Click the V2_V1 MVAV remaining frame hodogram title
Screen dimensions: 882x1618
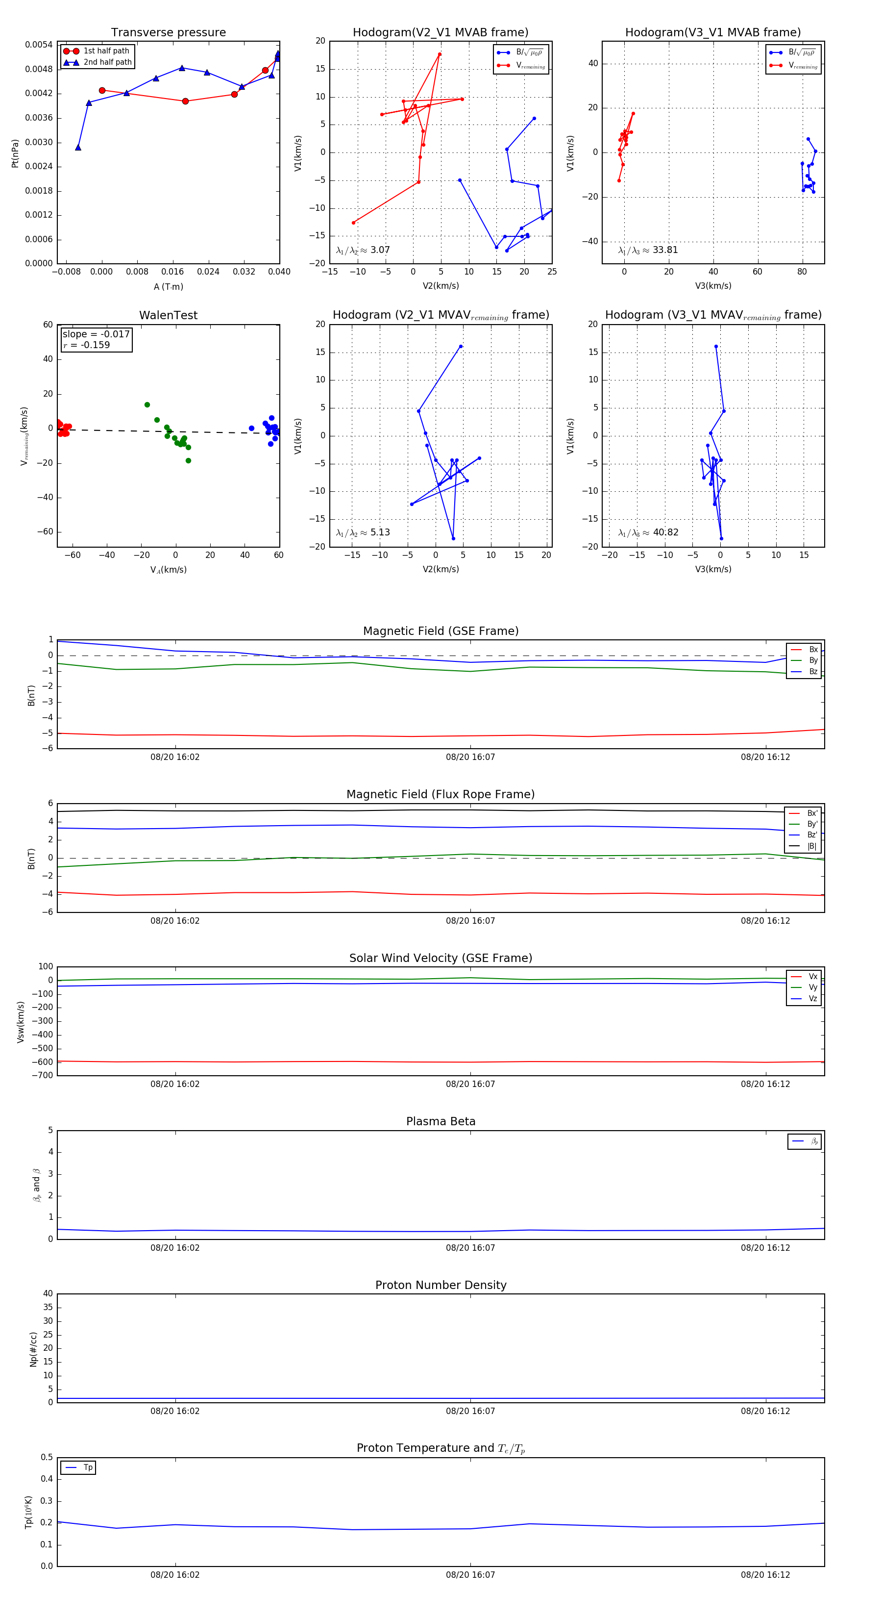pyautogui.click(x=441, y=315)
